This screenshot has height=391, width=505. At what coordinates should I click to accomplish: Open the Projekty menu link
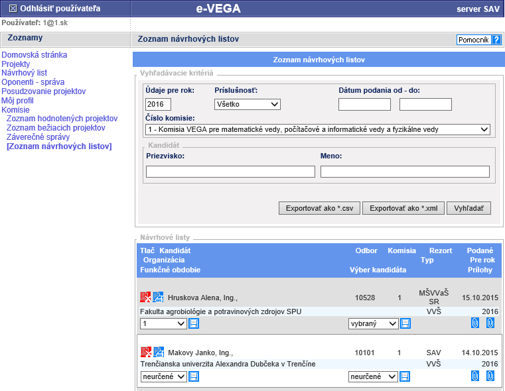(x=15, y=64)
